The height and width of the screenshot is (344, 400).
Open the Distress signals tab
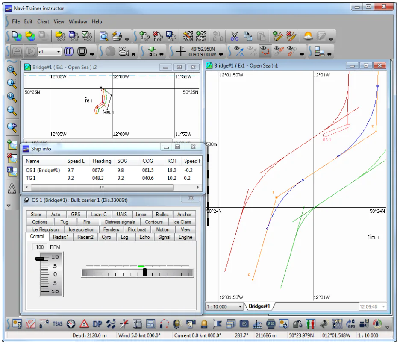tap(120, 222)
